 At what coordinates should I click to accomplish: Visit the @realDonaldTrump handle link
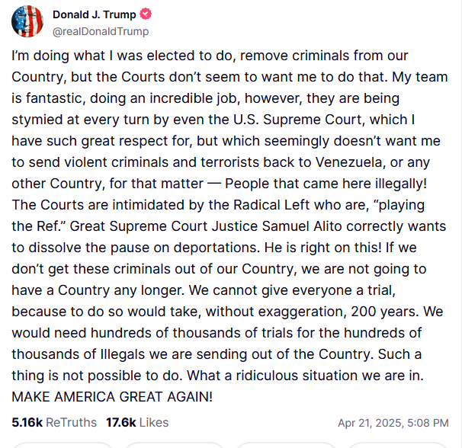click(101, 31)
